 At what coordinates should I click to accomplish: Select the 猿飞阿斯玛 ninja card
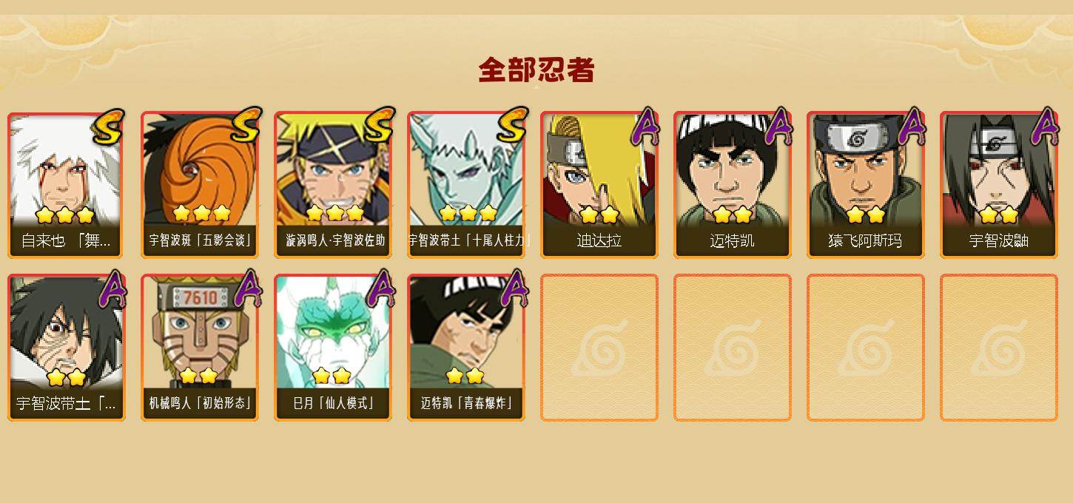(x=866, y=185)
